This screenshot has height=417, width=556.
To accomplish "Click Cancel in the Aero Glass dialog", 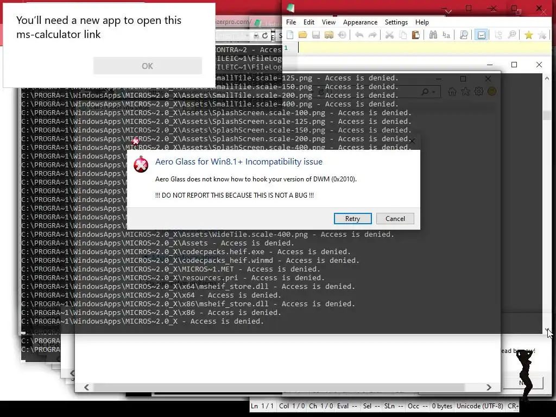I will (395, 219).
